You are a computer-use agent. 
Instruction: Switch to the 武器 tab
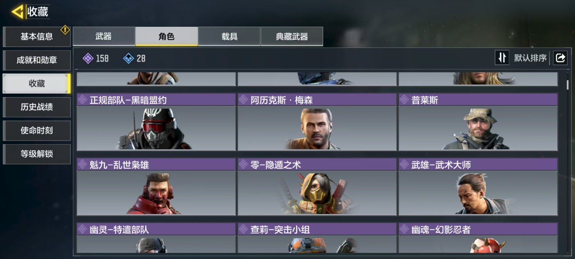coord(104,36)
